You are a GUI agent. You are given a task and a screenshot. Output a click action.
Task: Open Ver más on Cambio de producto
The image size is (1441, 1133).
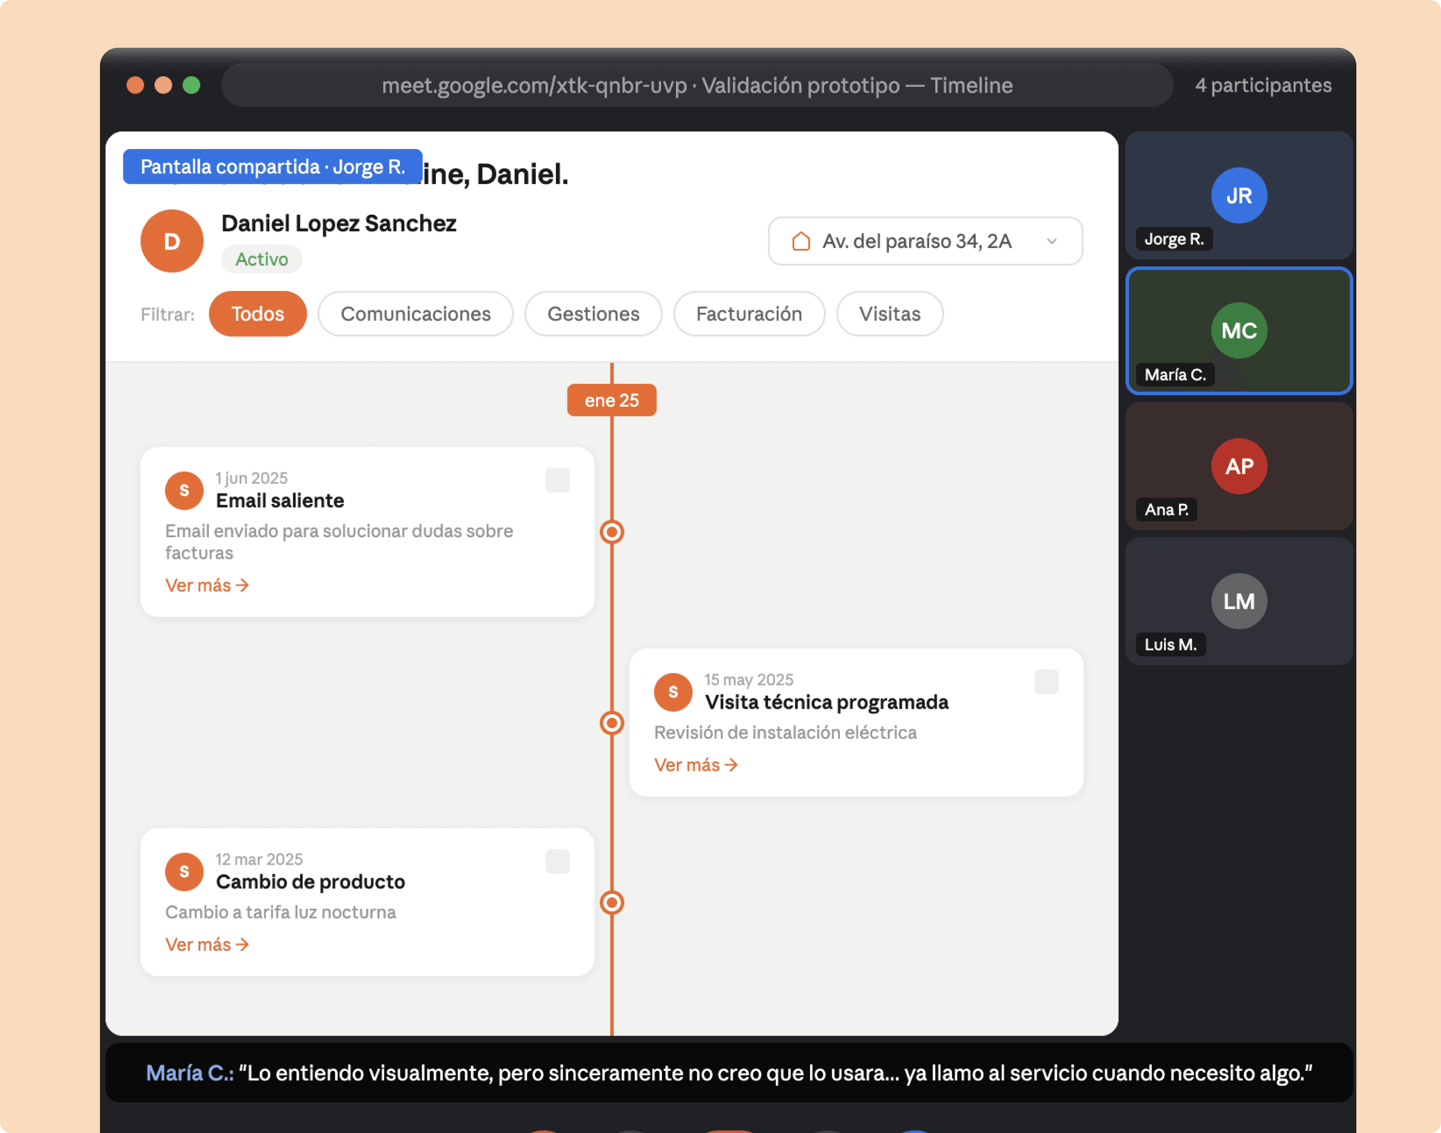206,944
